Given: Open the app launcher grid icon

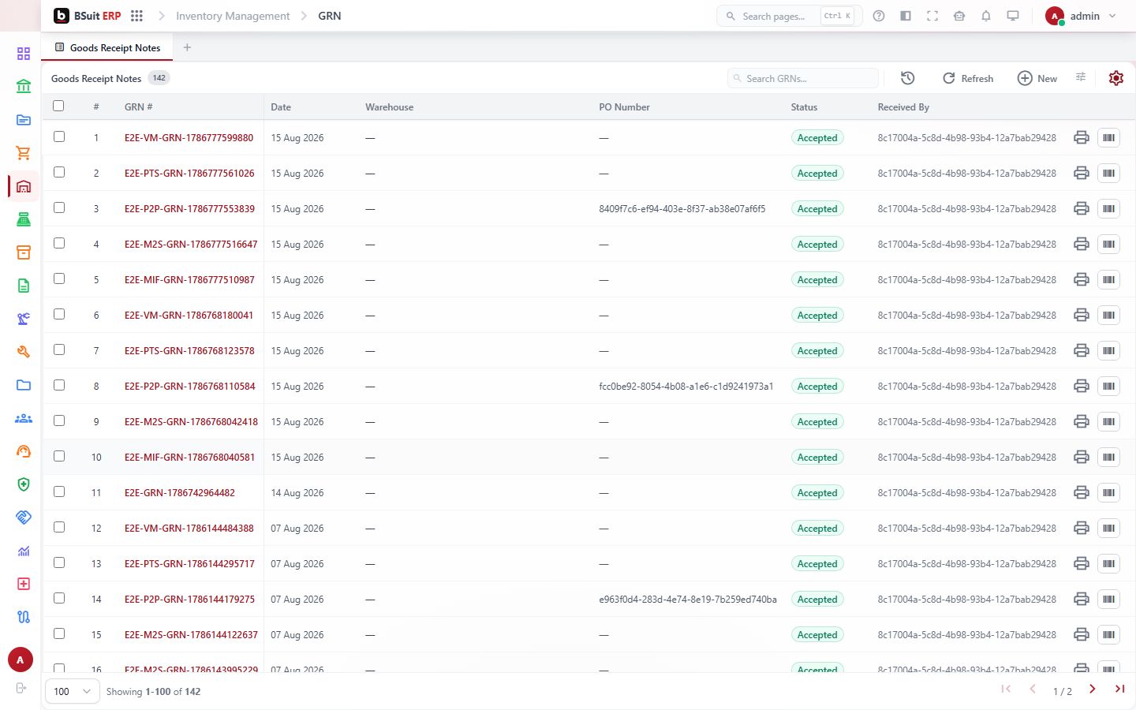Looking at the screenshot, I should point(136,16).
